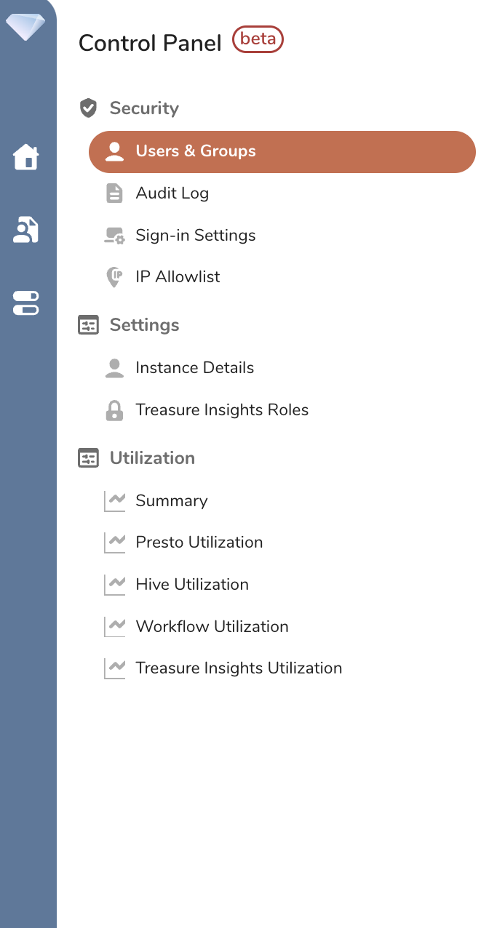Click the Sign-in Settings gear icon
489x928 pixels.
point(114,236)
